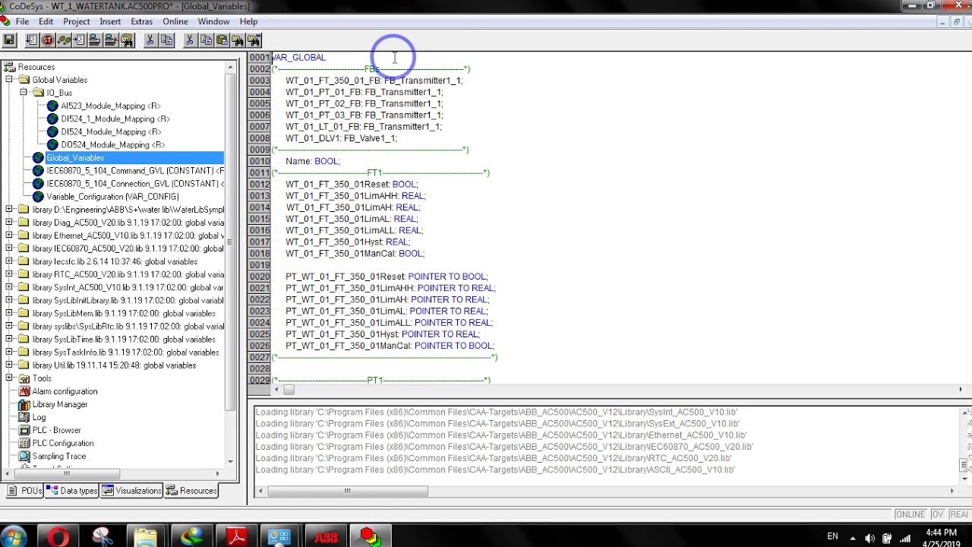Expand library SysLibMem.lib node

point(9,313)
